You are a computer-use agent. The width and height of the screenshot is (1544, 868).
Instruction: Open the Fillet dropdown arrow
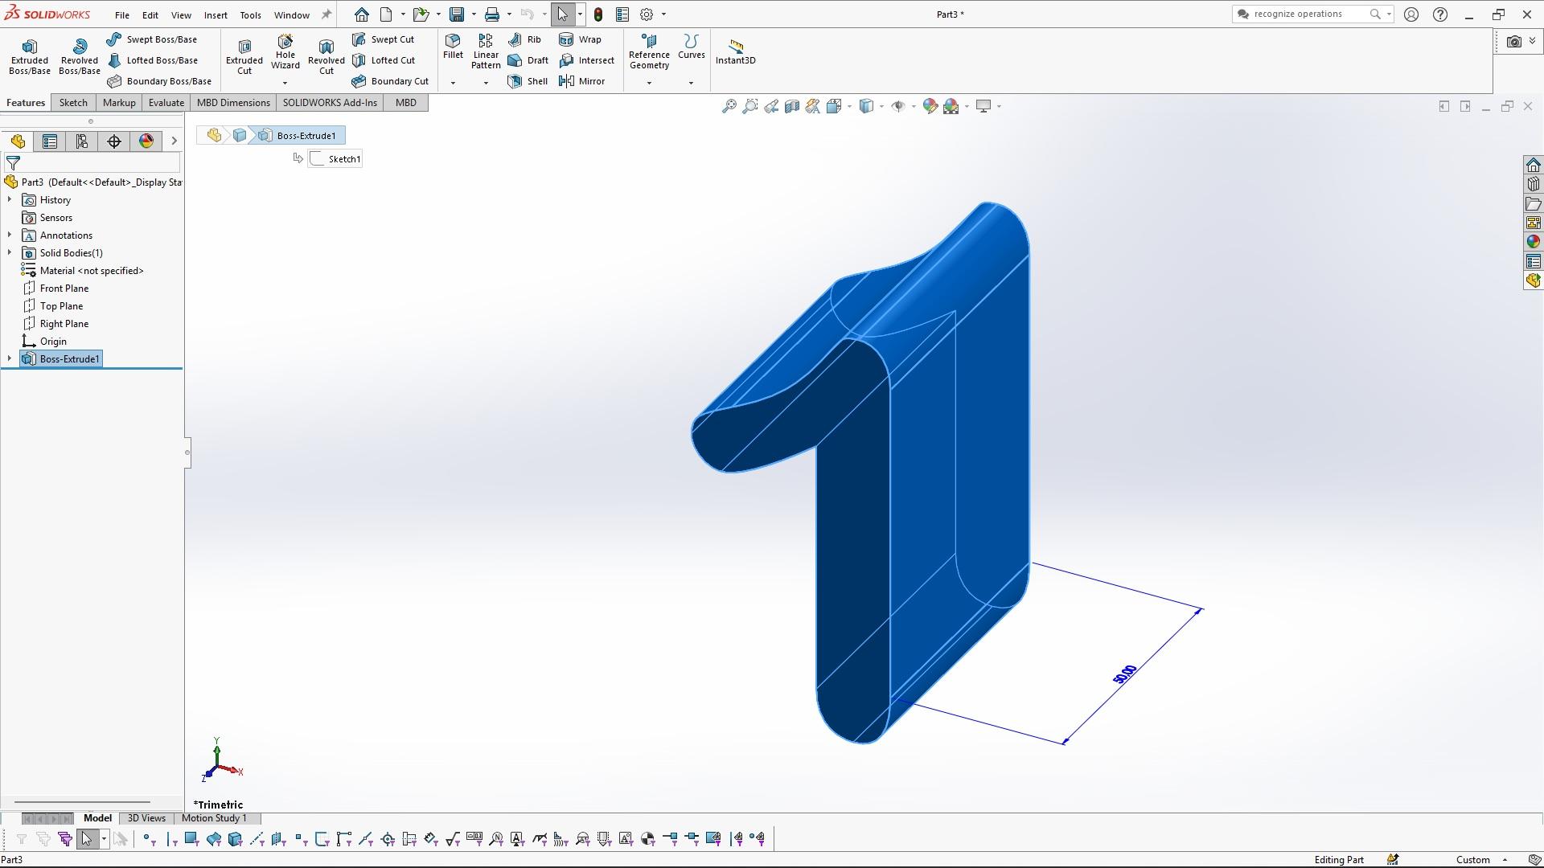coord(453,83)
